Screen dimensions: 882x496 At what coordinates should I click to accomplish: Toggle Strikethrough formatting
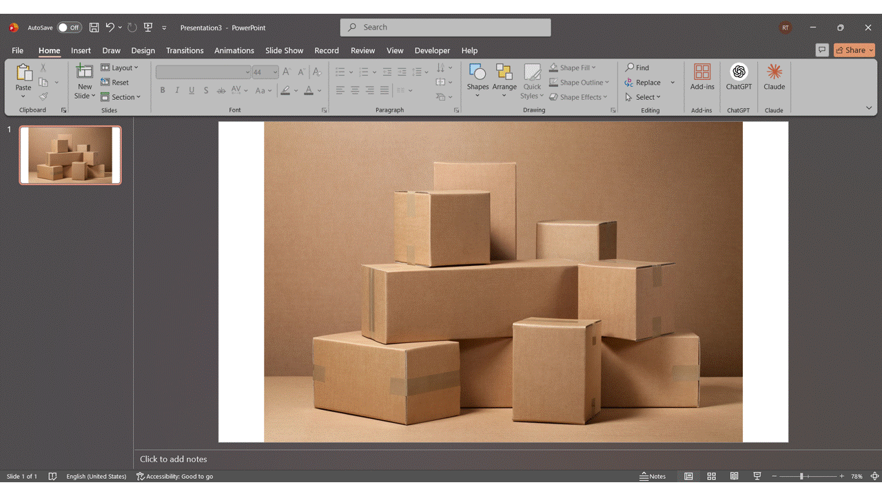click(x=221, y=90)
